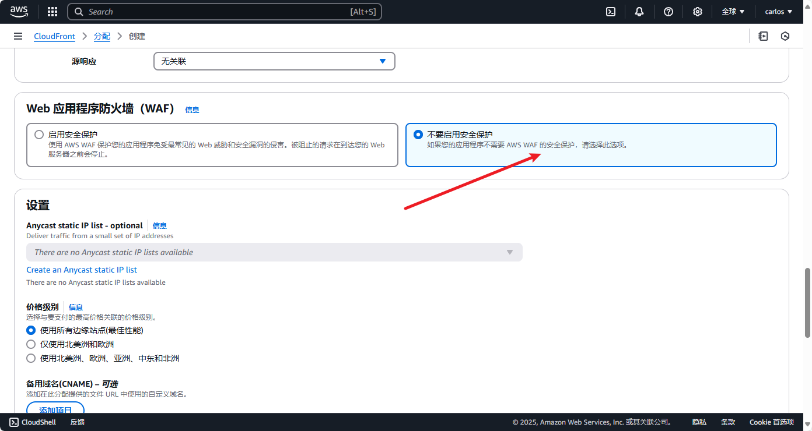Launch CloudShell from top bar icon
The width and height of the screenshot is (812, 431).
pos(611,12)
